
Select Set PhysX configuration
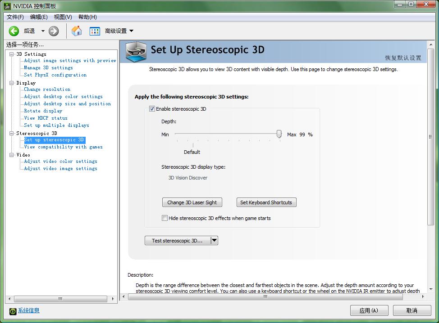(x=55, y=75)
